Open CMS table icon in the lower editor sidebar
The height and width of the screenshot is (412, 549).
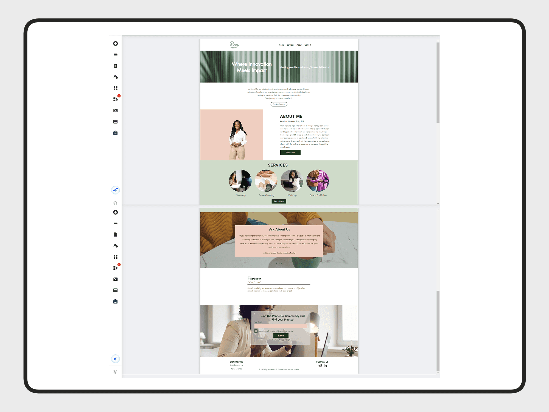115,290
